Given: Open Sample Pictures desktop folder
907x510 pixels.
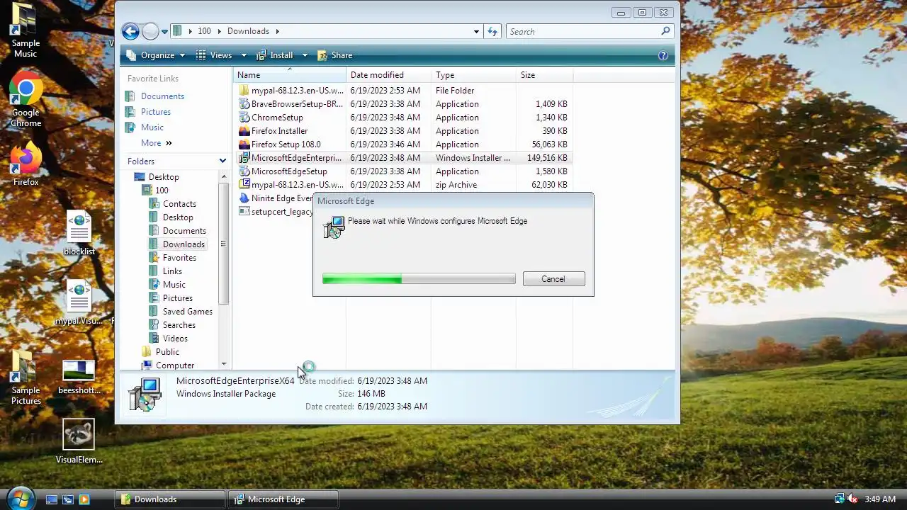Looking at the screenshot, I should coord(26,378).
